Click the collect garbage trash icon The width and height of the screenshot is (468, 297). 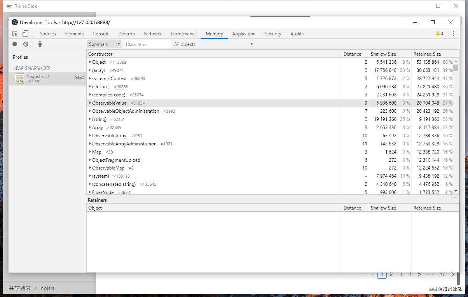[40, 44]
